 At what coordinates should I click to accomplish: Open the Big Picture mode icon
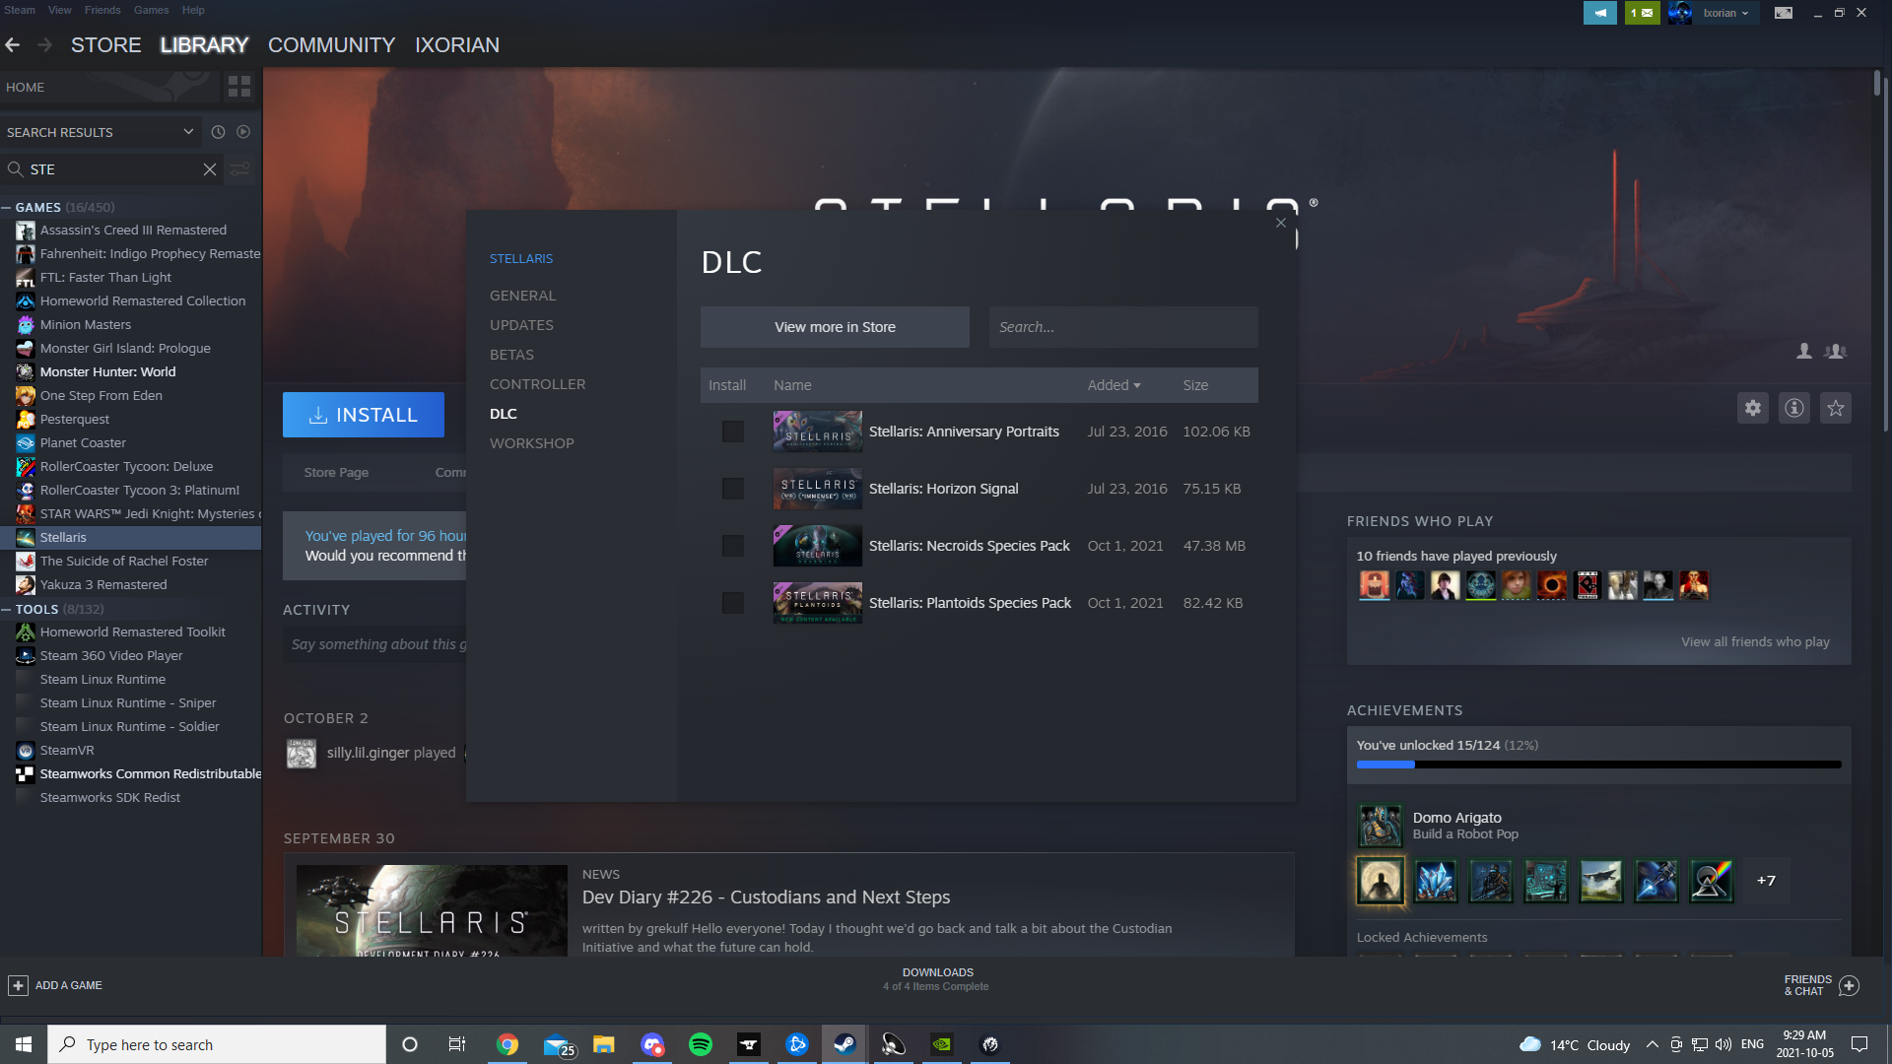pos(1784,13)
